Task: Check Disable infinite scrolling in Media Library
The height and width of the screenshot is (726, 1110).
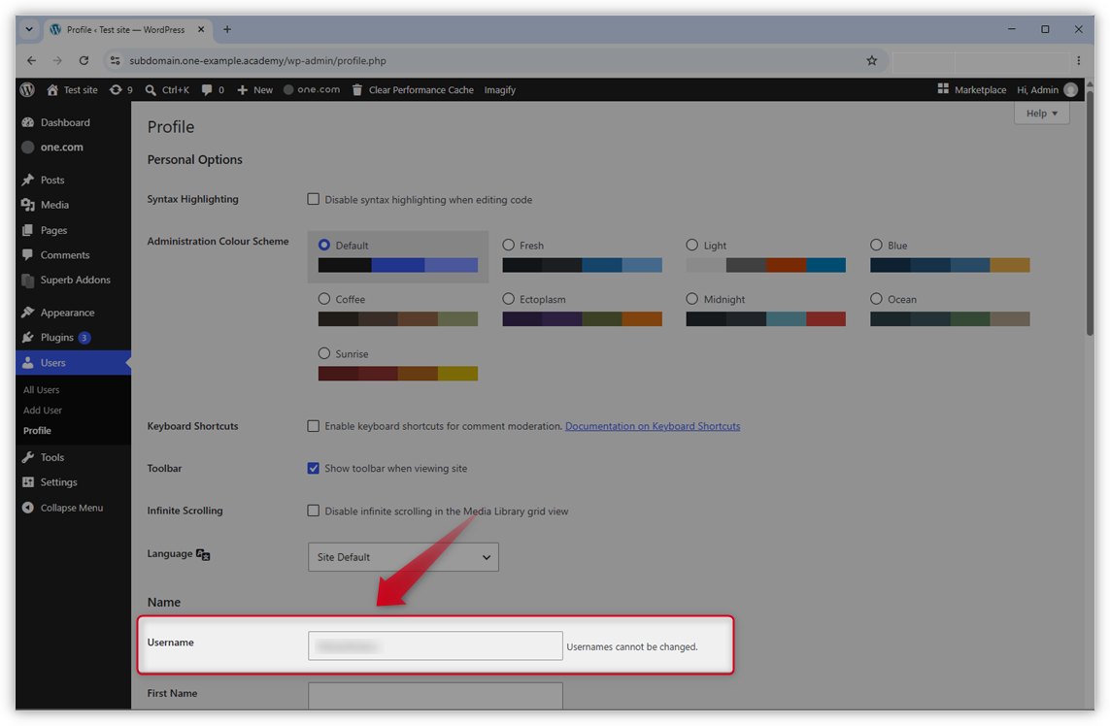Action: pyautogui.click(x=313, y=511)
